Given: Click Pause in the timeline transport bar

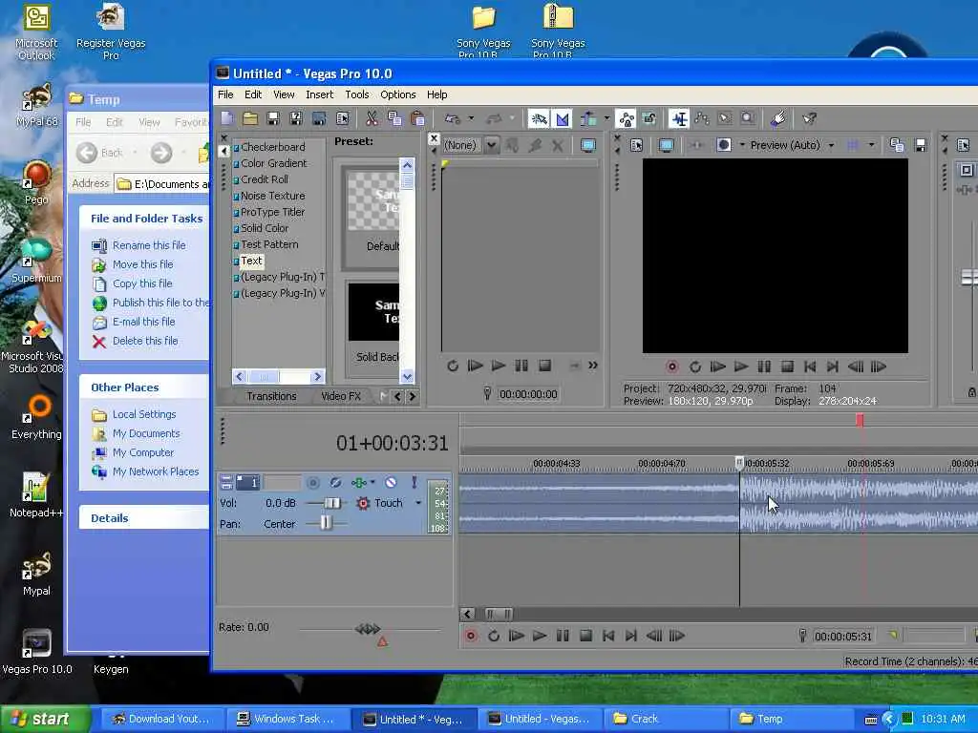Looking at the screenshot, I should [x=563, y=636].
